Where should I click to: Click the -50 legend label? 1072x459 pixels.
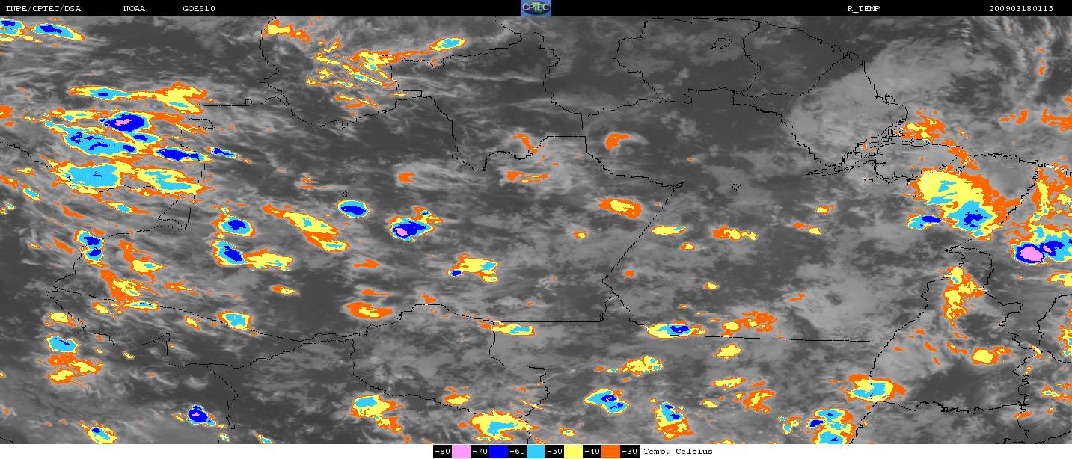tap(554, 452)
